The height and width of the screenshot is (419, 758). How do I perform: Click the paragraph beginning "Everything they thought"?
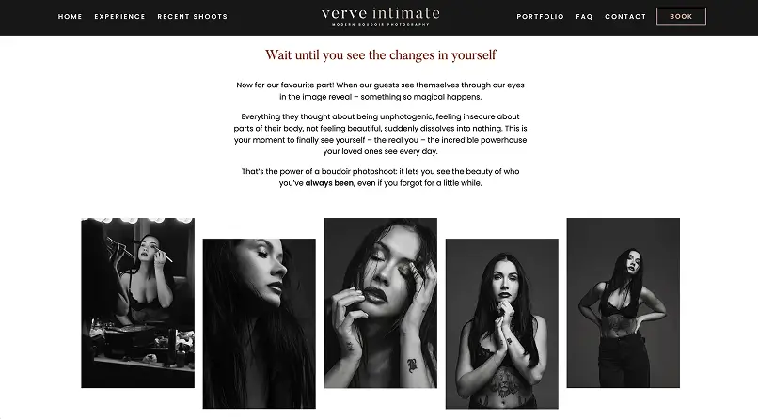381,133
